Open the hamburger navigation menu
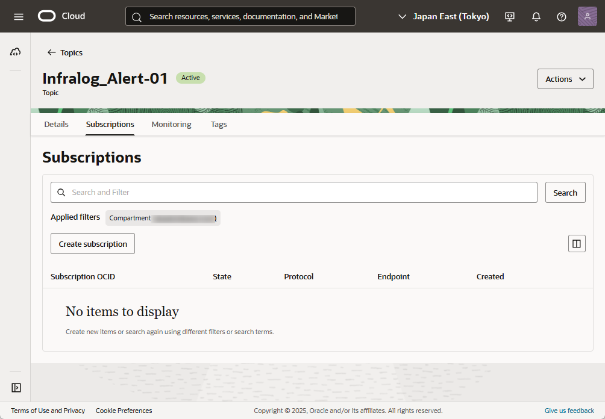This screenshot has height=419, width=605. click(19, 16)
